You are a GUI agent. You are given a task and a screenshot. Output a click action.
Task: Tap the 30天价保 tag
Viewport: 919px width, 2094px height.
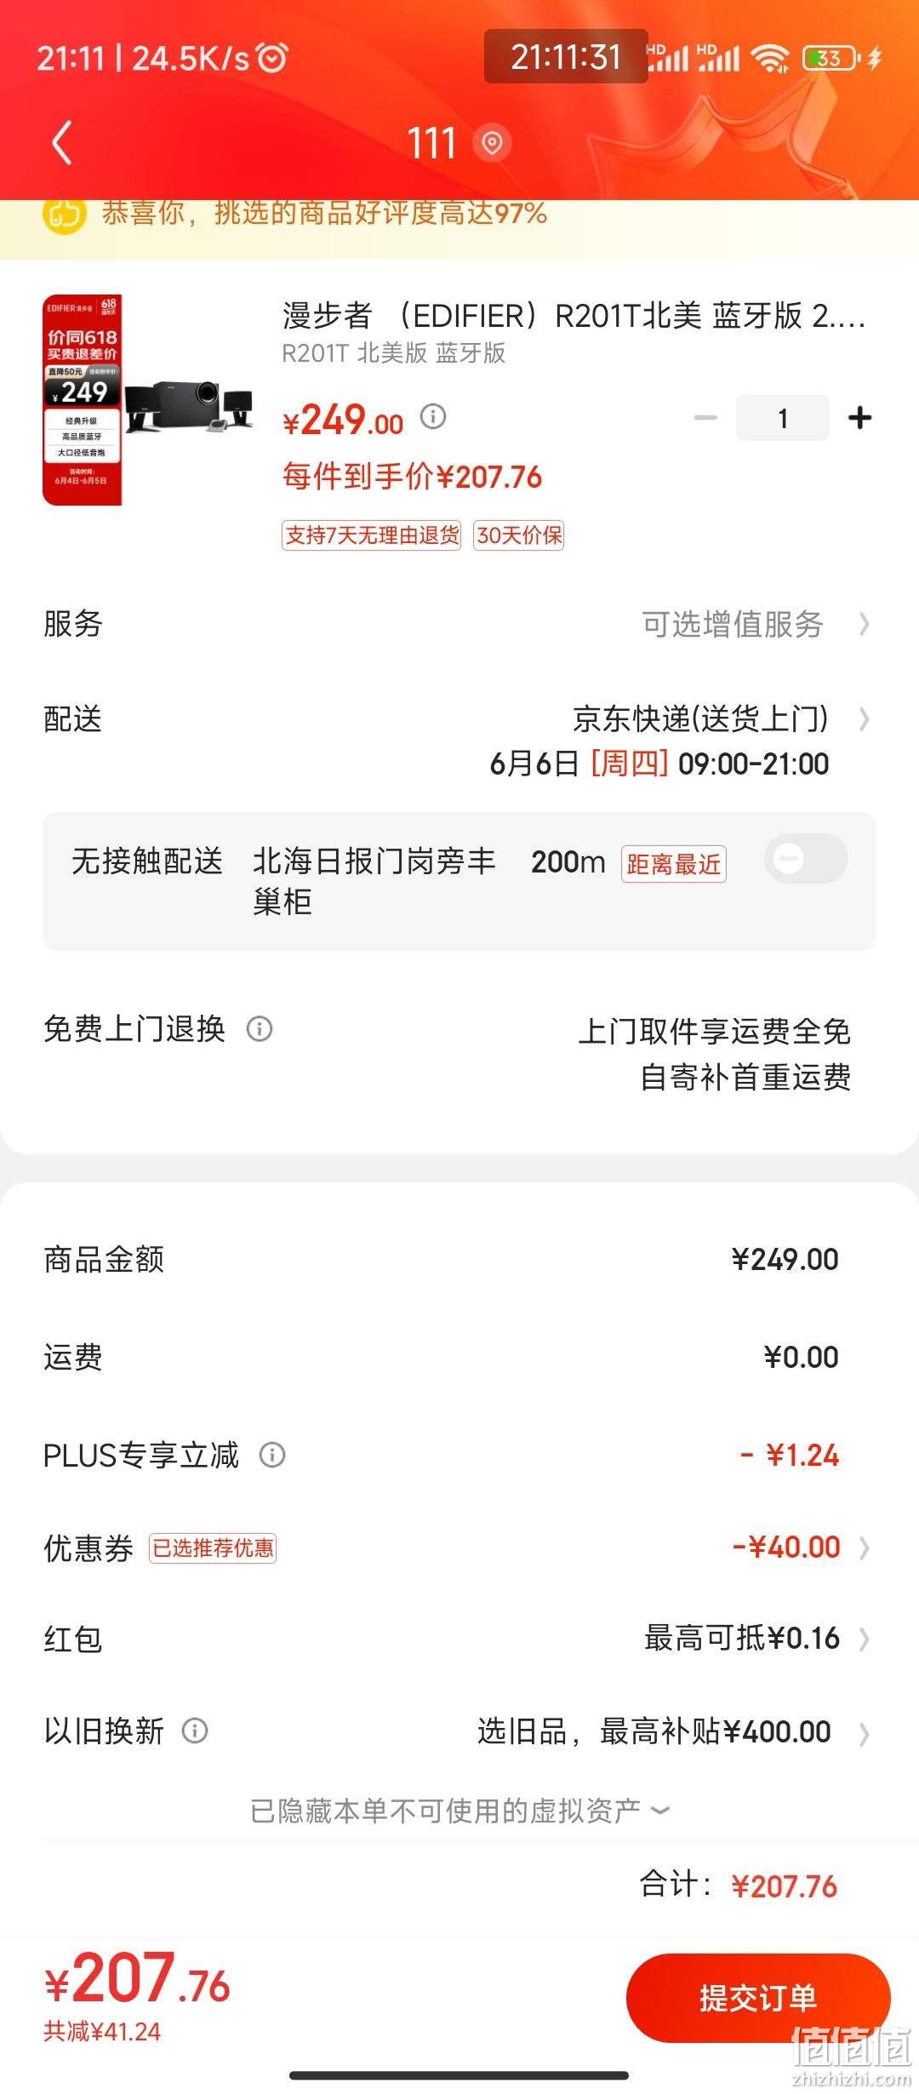coord(519,535)
